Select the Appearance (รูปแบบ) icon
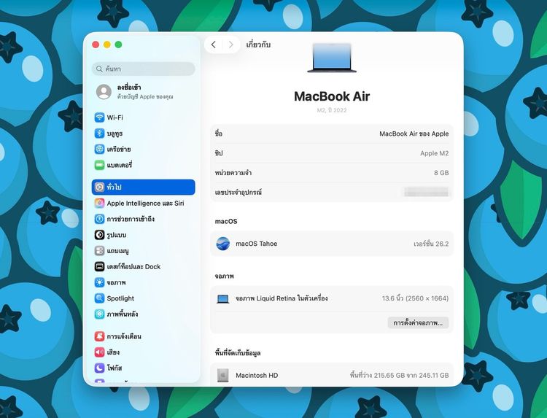This screenshot has height=418, width=547. click(99, 235)
